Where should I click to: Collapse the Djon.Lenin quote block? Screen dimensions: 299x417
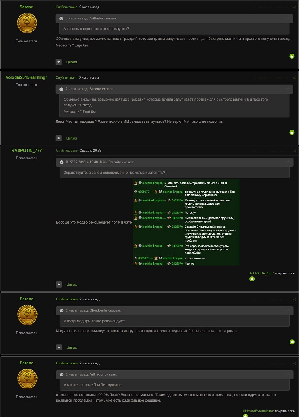click(62, 310)
